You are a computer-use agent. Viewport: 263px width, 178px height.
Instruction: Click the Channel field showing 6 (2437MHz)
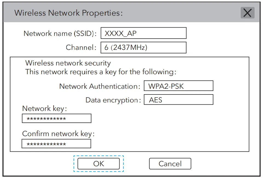[143, 47]
